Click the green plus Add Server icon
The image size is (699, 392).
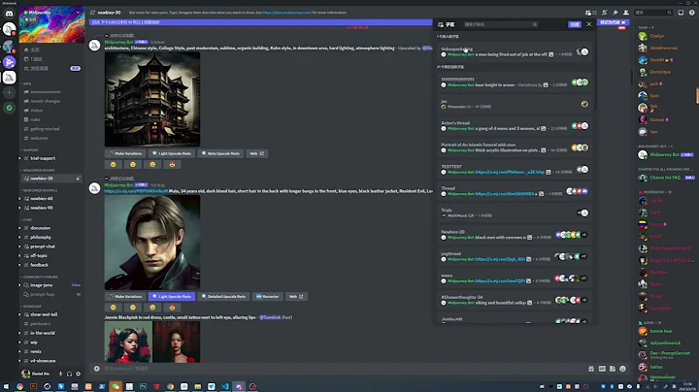9,92
